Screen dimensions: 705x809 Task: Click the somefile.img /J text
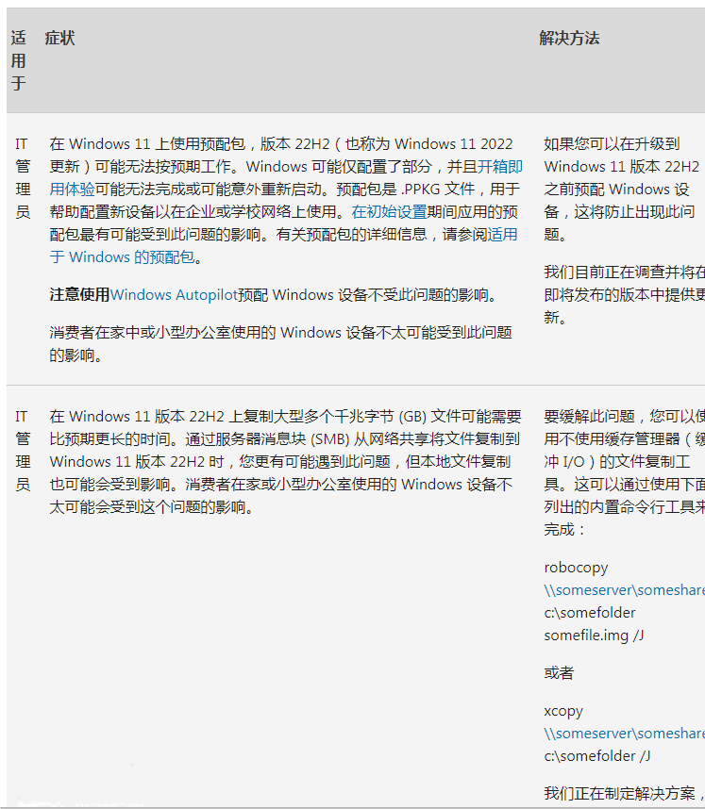coord(594,636)
